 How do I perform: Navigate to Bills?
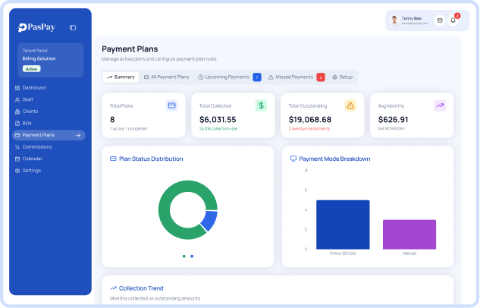pyautogui.click(x=49, y=124)
